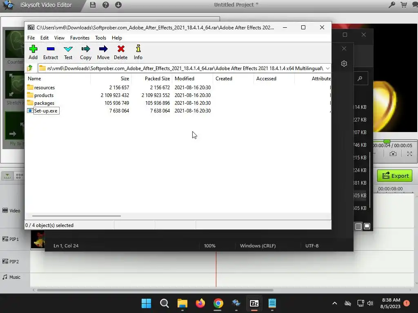Click the Copy toolbar icon in 7-Zip
Image resolution: width=418 pixels, height=313 pixels.
(x=86, y=52)
